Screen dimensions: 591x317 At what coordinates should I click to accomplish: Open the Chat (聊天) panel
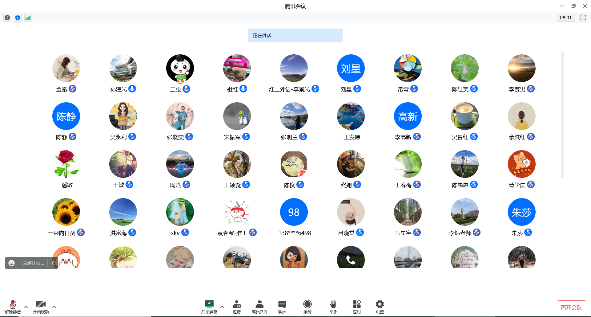(x=282, y=306)
